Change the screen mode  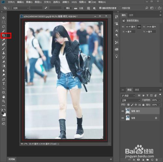[4, 124]
